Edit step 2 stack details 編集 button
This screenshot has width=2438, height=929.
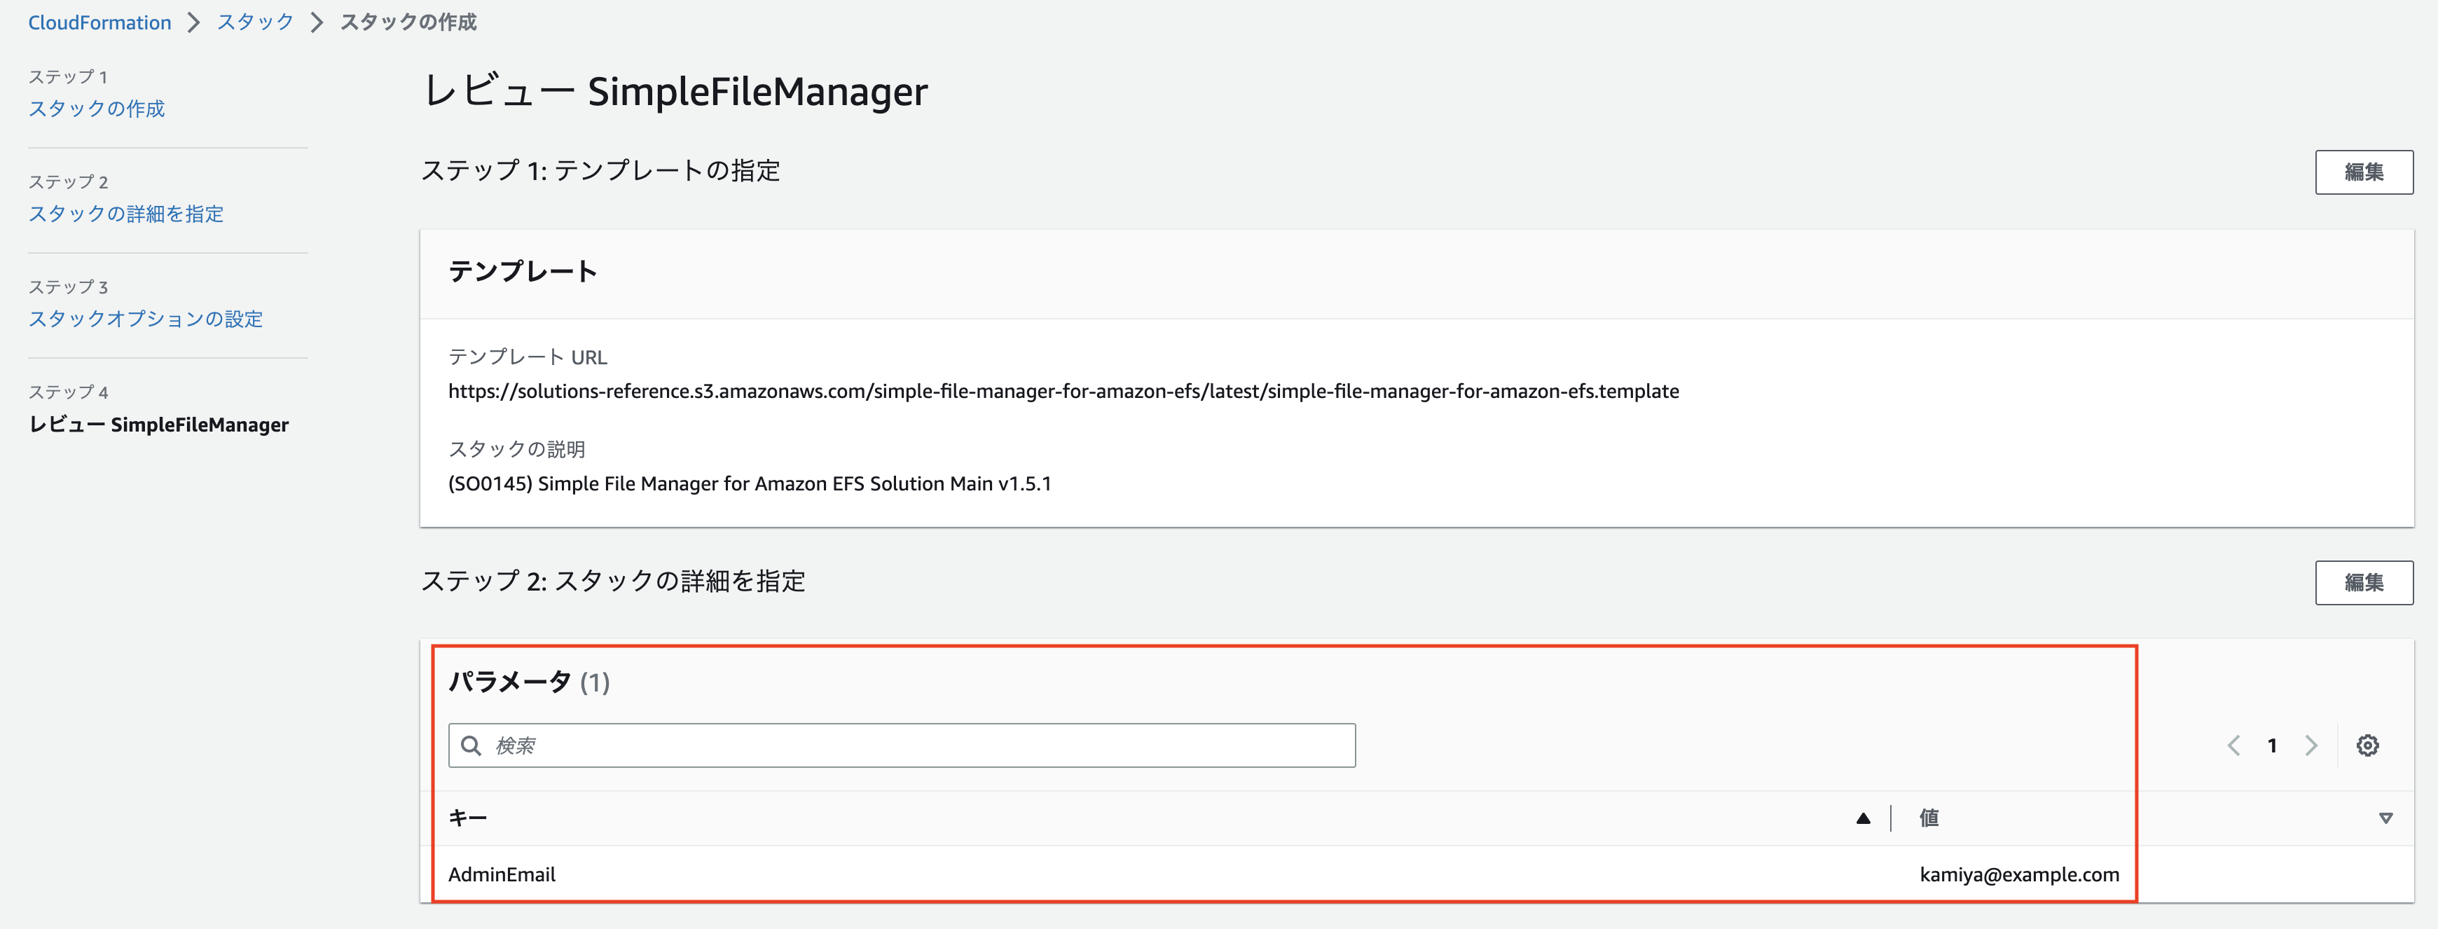tap(2363, 583)
